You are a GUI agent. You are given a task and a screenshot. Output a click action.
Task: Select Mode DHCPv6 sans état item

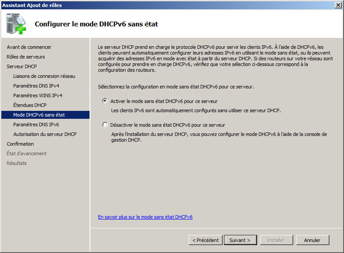[39, 115]
